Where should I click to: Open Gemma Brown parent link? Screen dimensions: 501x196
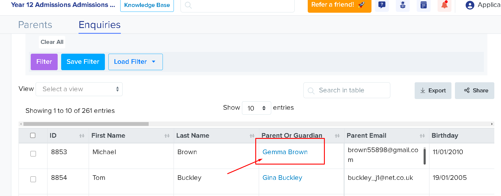285,152
